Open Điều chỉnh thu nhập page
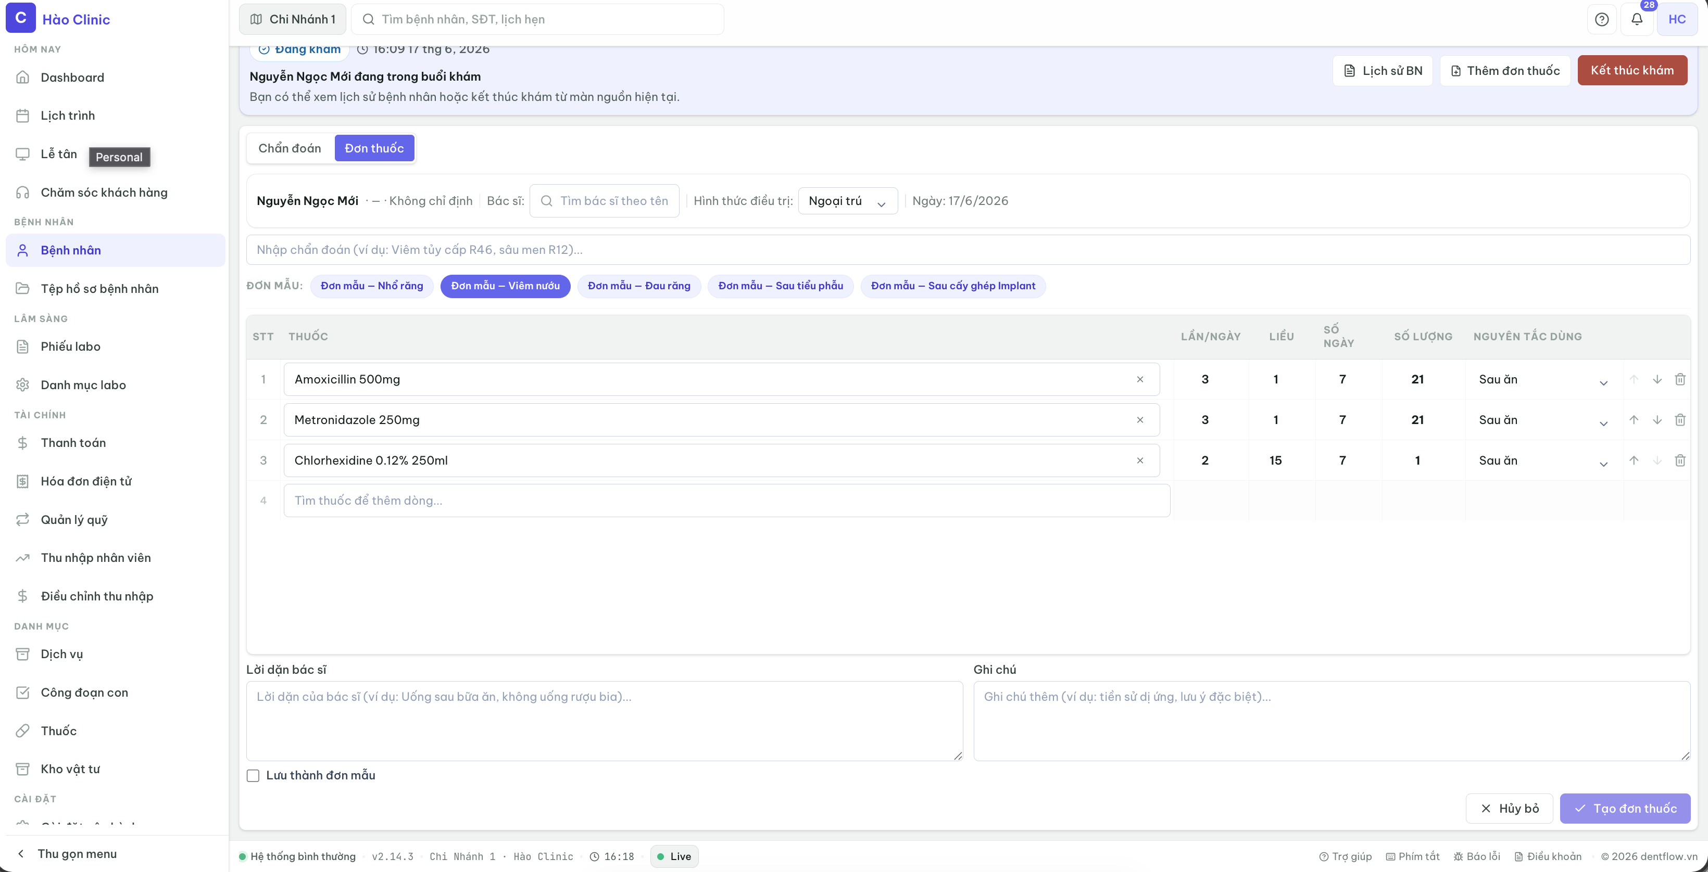Screen dimensions: 1708x872 pos(116,596)
